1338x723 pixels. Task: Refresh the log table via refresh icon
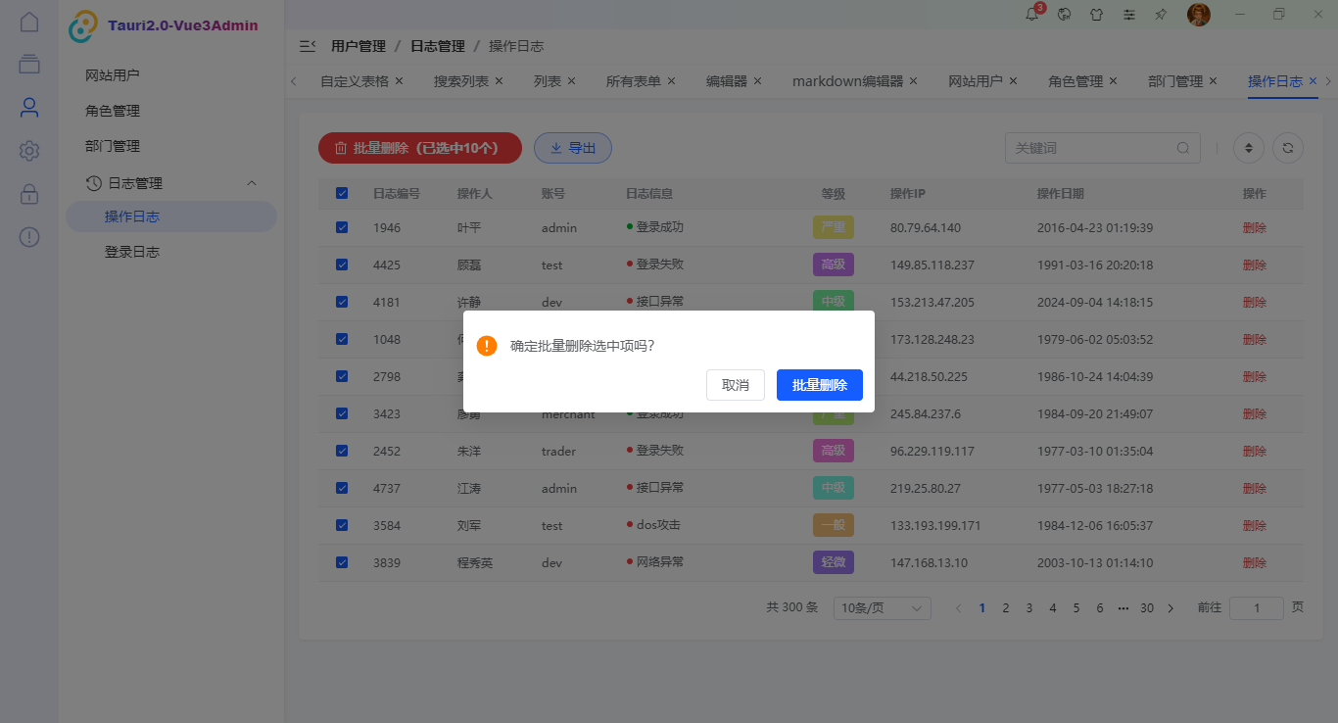(x=1287, y=148)
